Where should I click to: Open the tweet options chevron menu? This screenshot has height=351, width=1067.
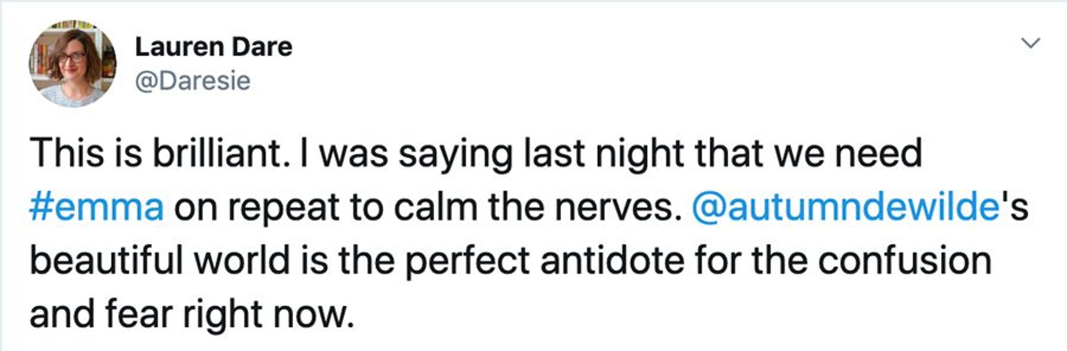[1031, 43]
